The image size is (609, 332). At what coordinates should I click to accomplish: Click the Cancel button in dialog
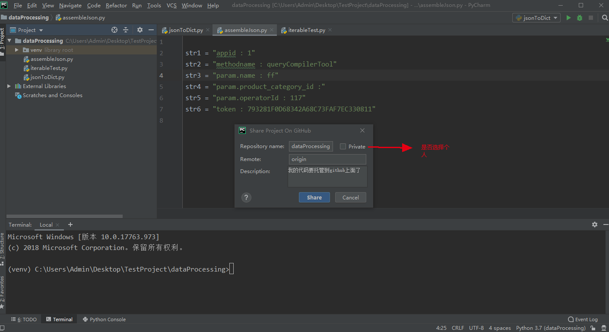click(351, 197)
